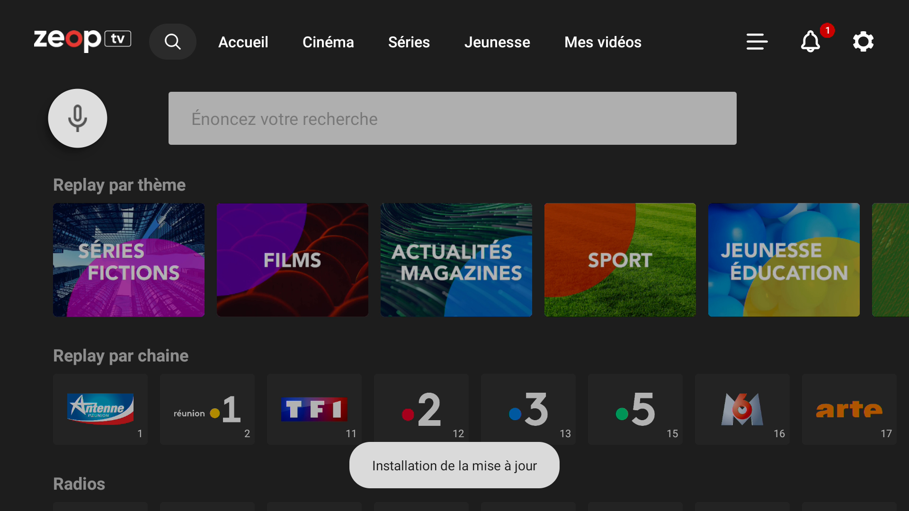Open the SPORT replay theme
909x511 pixels.
pyautogui.click(x=620, y=260)
